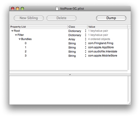140x117 pixels.
Task: Click the Root row '1 key/value pair' value
Action: pos(98,31)
